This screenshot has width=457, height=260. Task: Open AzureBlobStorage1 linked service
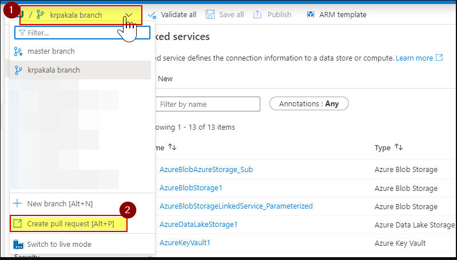click(190, 188)
